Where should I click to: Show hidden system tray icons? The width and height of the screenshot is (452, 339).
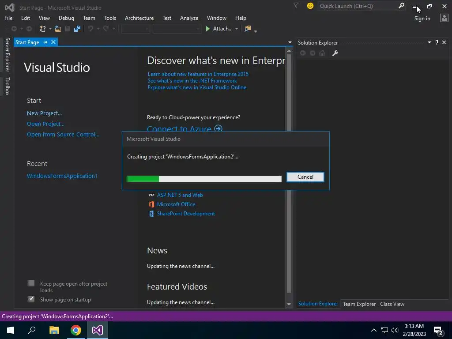pyautogui.click(x=373, y=330)
